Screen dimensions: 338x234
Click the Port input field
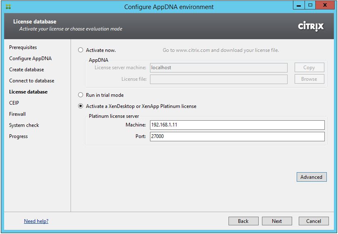point(237,136)
